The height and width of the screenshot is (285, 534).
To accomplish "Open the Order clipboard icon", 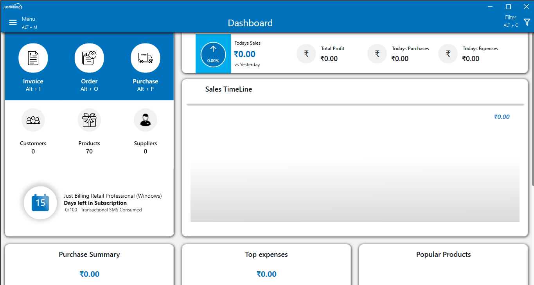I will pos(89,58).
